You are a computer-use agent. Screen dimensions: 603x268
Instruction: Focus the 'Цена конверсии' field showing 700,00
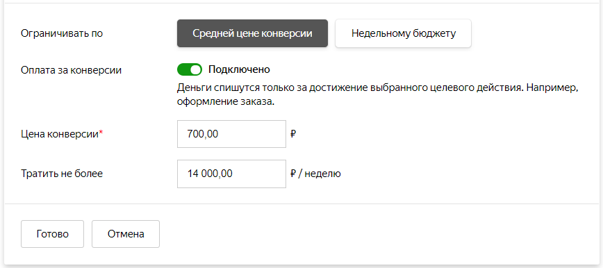[231, 134]
